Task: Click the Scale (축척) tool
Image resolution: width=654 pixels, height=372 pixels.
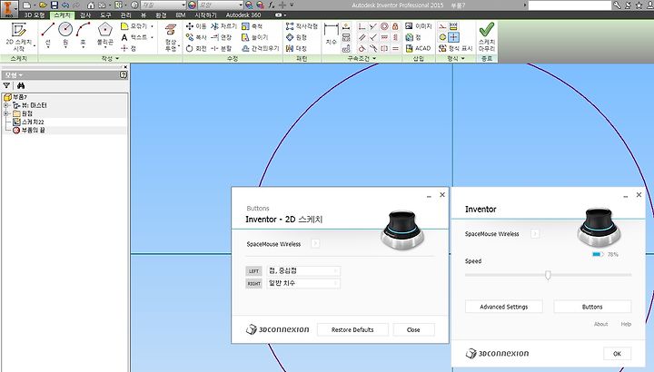Action: click(253, 26)
